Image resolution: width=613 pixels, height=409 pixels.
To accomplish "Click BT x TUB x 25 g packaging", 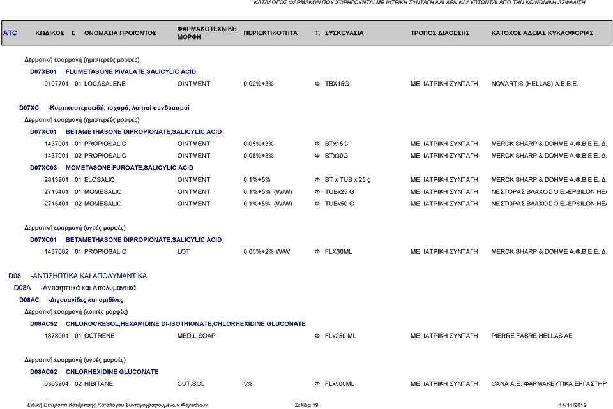I will (x=348, y=180).
